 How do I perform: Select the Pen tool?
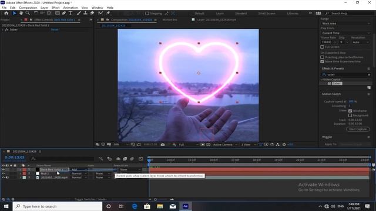pyautogui.click(x=64, y=13)
